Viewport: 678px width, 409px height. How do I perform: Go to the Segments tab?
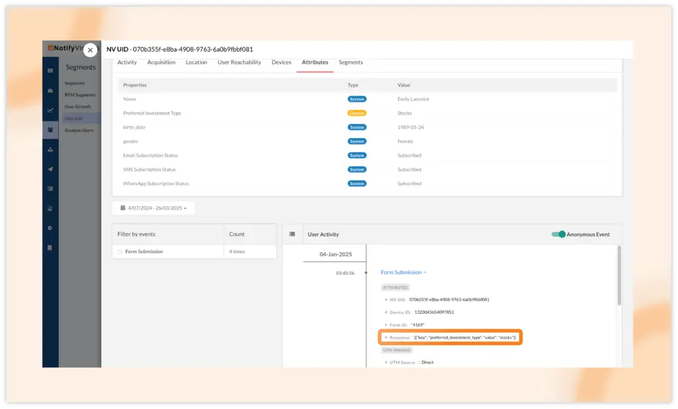[350, 62]
